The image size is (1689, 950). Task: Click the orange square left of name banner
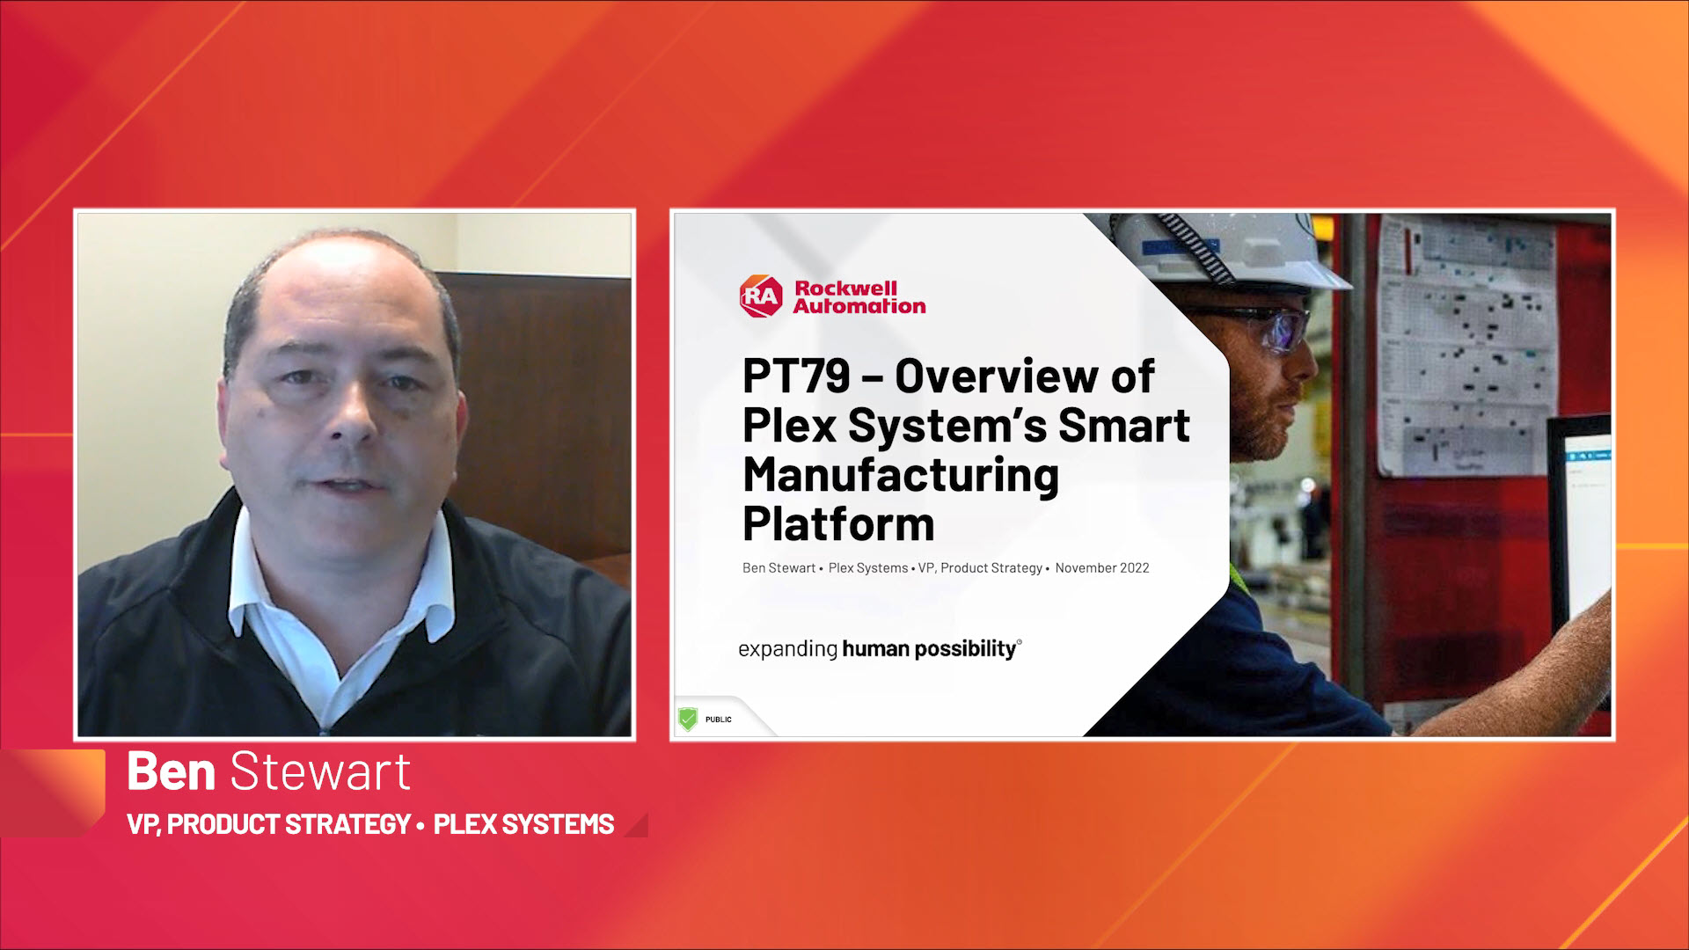pyautogui.click(x=53, y=792)
